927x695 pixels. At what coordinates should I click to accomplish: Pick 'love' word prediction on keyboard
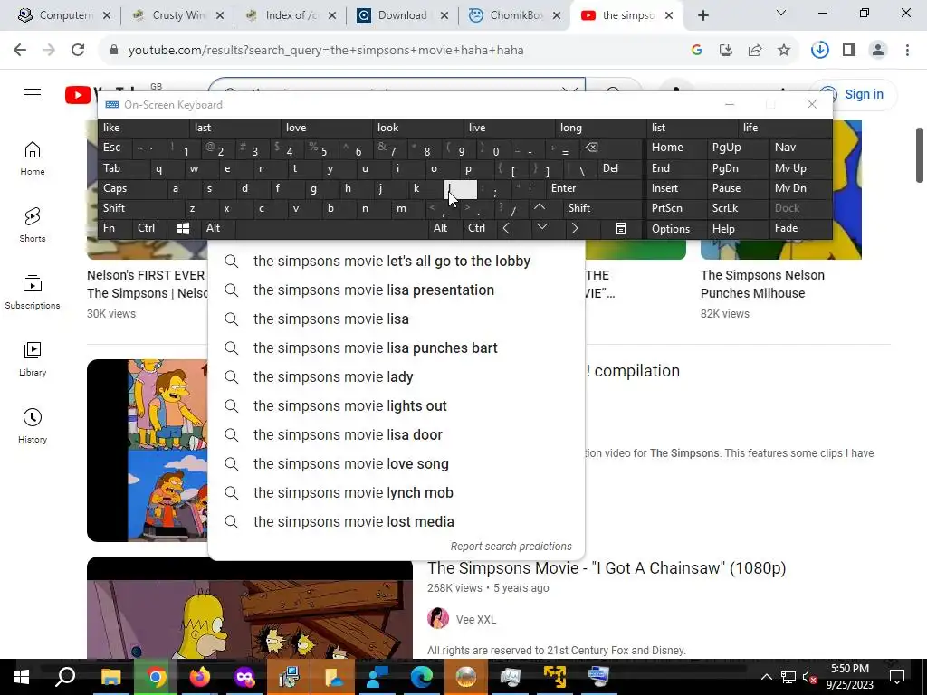click(x=327, y=127)
